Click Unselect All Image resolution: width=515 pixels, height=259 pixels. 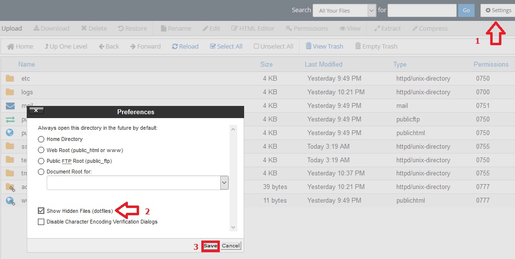point(273,46)
